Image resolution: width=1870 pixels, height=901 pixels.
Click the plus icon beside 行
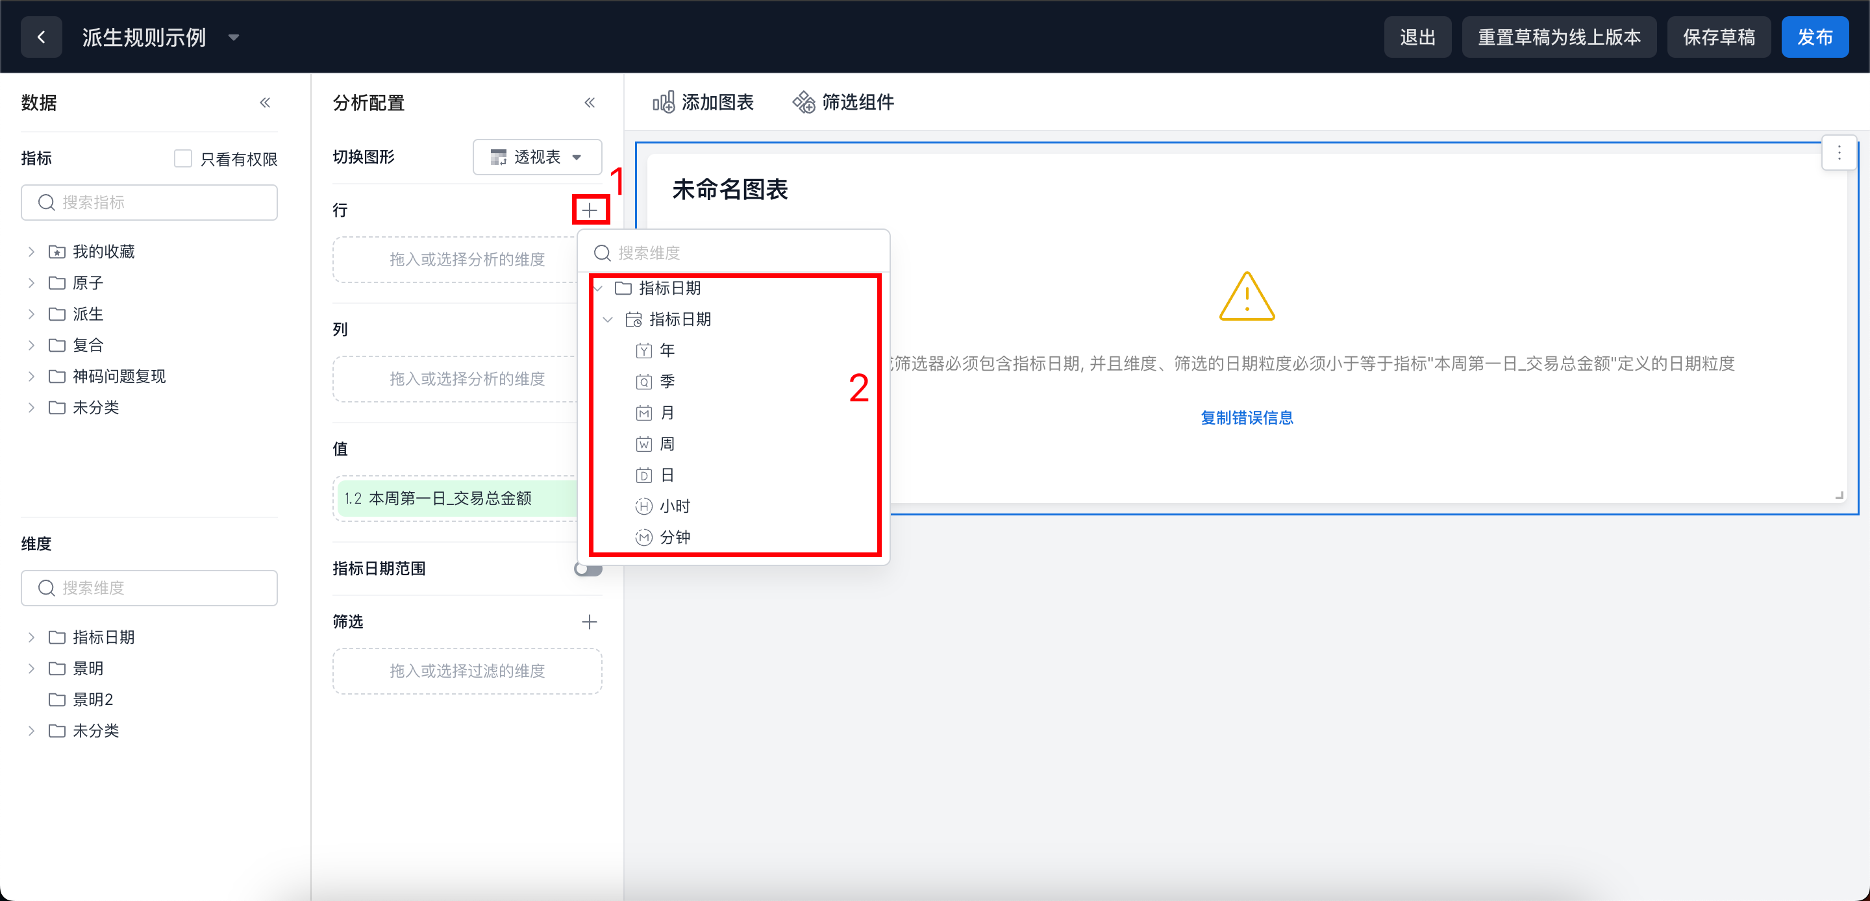(x=590, y=210)
